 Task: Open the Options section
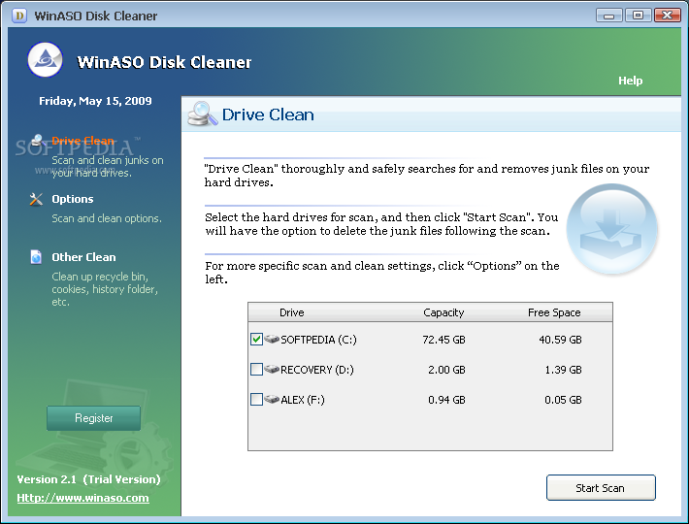coord(73,199)
